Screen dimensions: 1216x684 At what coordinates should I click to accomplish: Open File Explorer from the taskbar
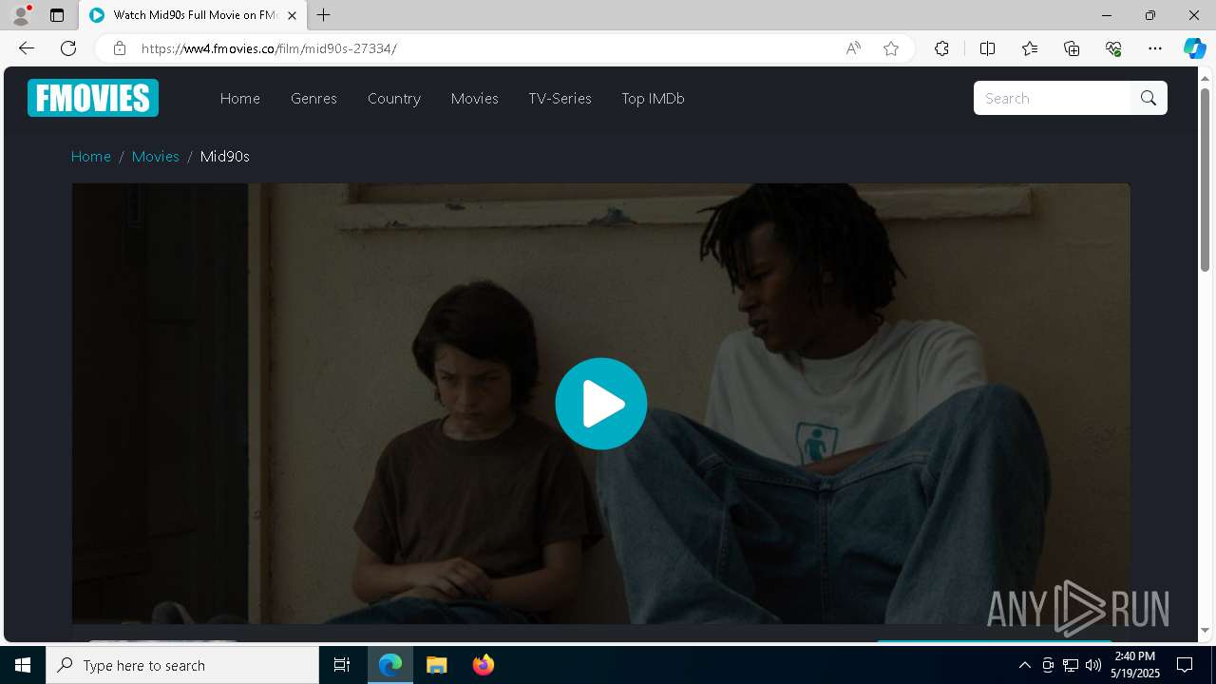click(437, 665)
